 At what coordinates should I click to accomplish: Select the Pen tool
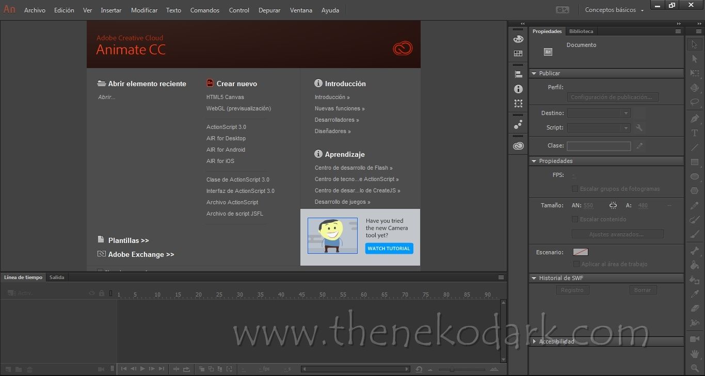click(x=695, y=119)
